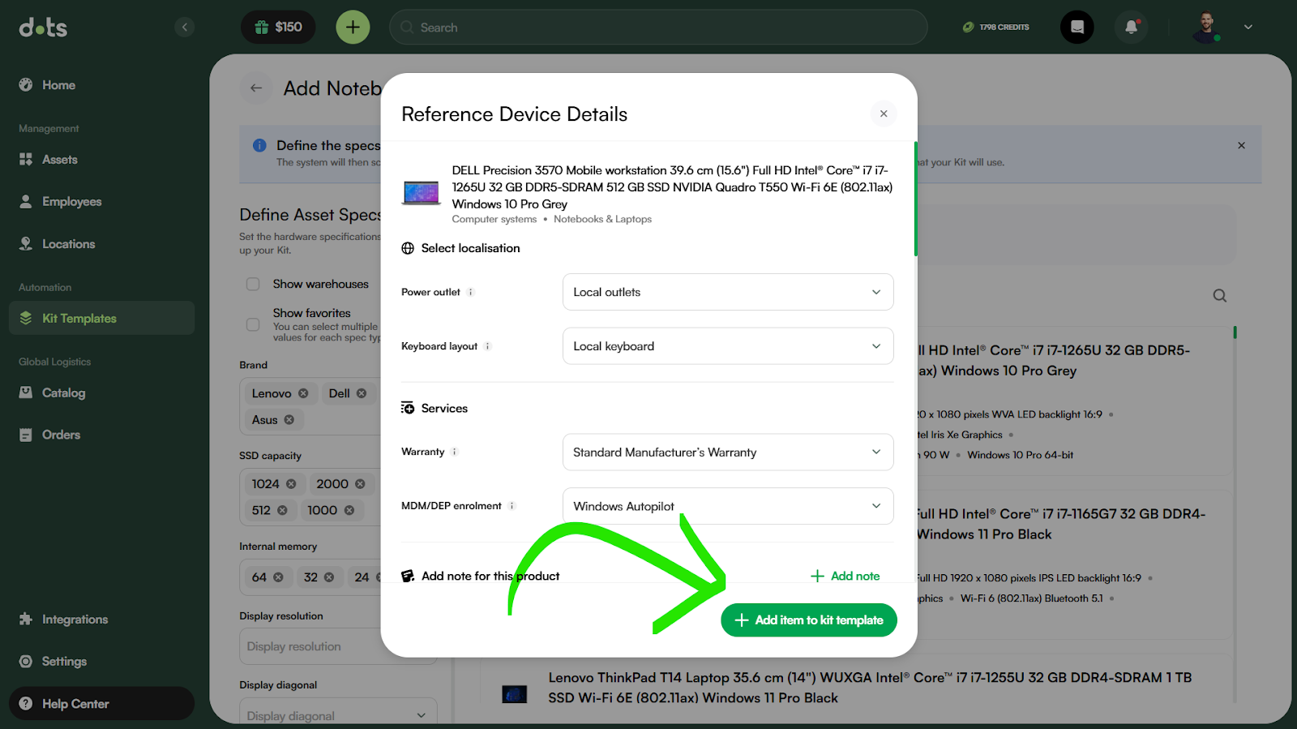
Task: Open the Warranty dropdown
Action: pyautogui.click(x=728, y=452)
